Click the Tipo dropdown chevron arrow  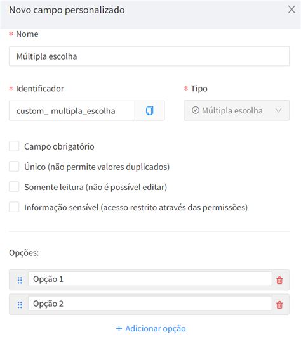click(279, 110)
